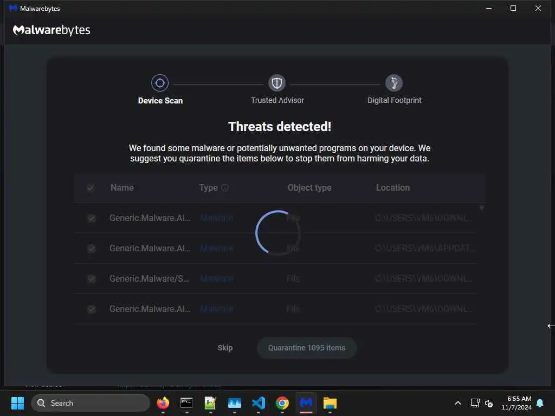Click the info icon next to Type

(225, 188)
